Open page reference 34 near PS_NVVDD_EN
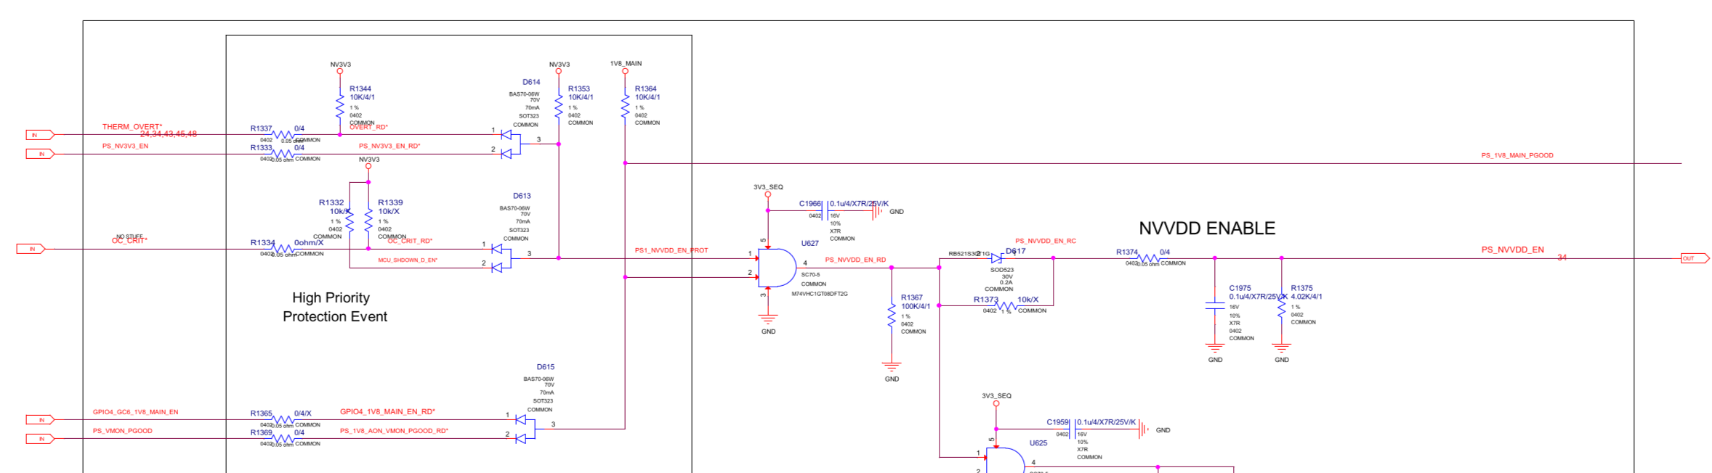Screen dimensions: 1712x473 pyautogui.click(x=1562, y=258)
